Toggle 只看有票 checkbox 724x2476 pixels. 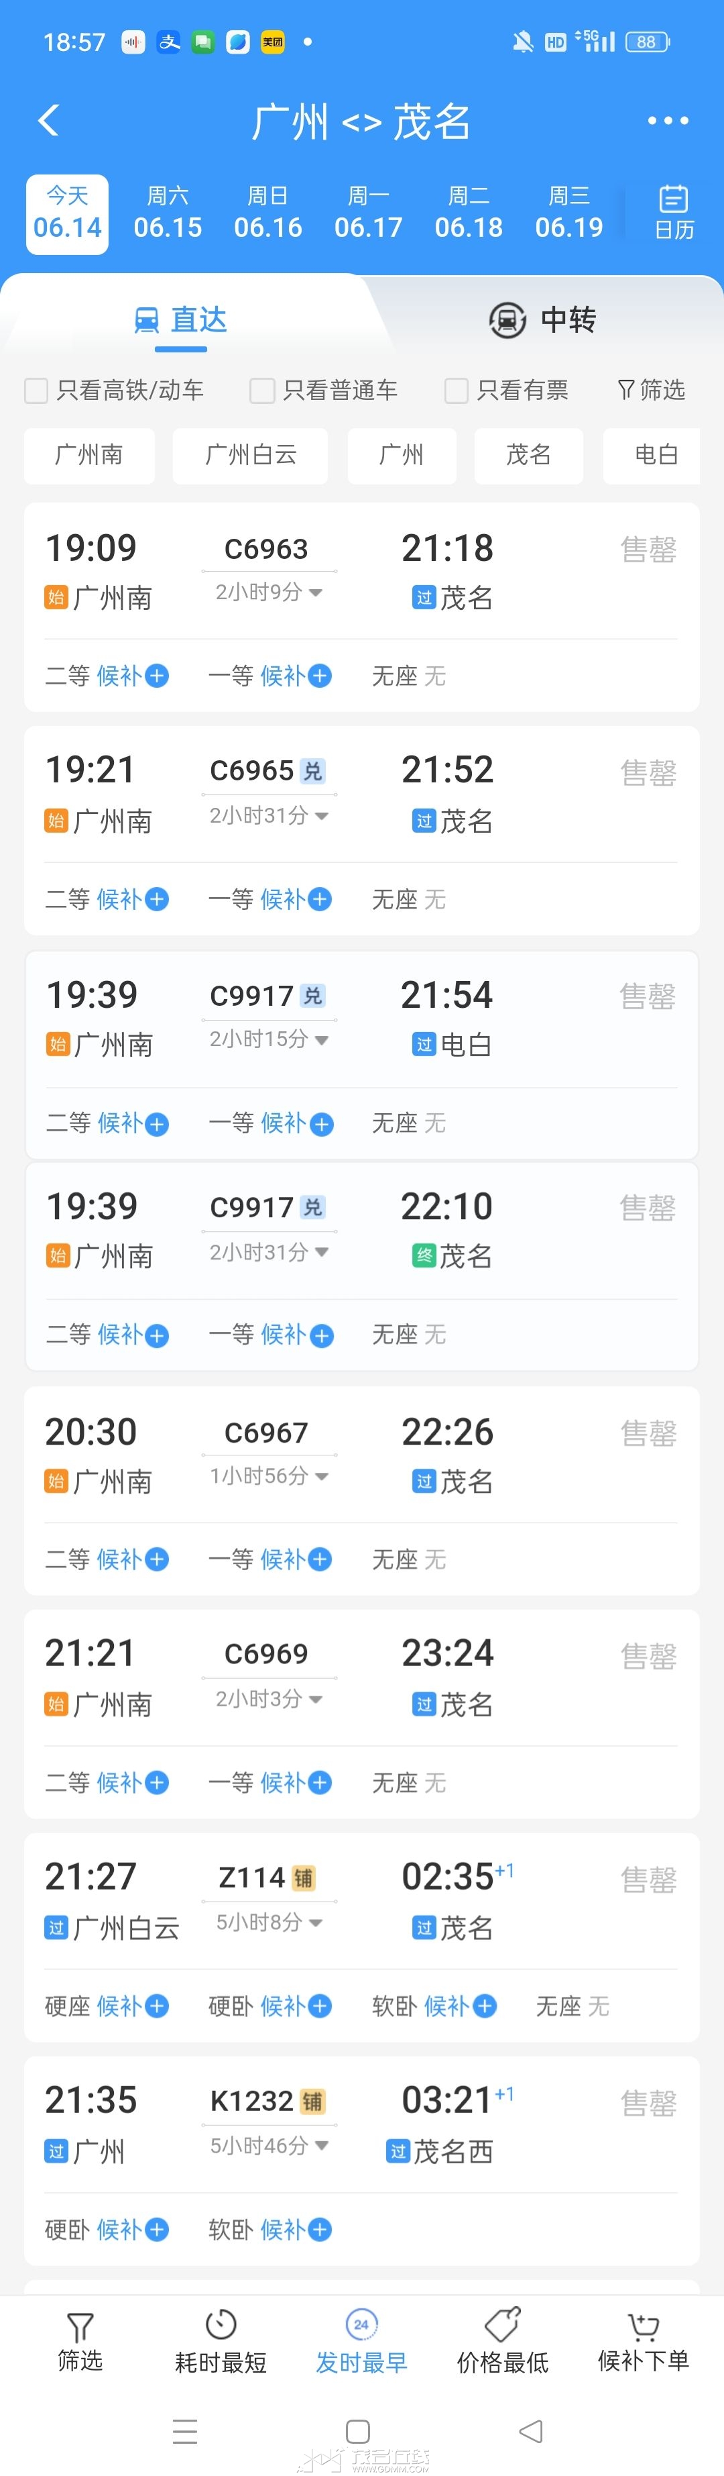[456, 391]
